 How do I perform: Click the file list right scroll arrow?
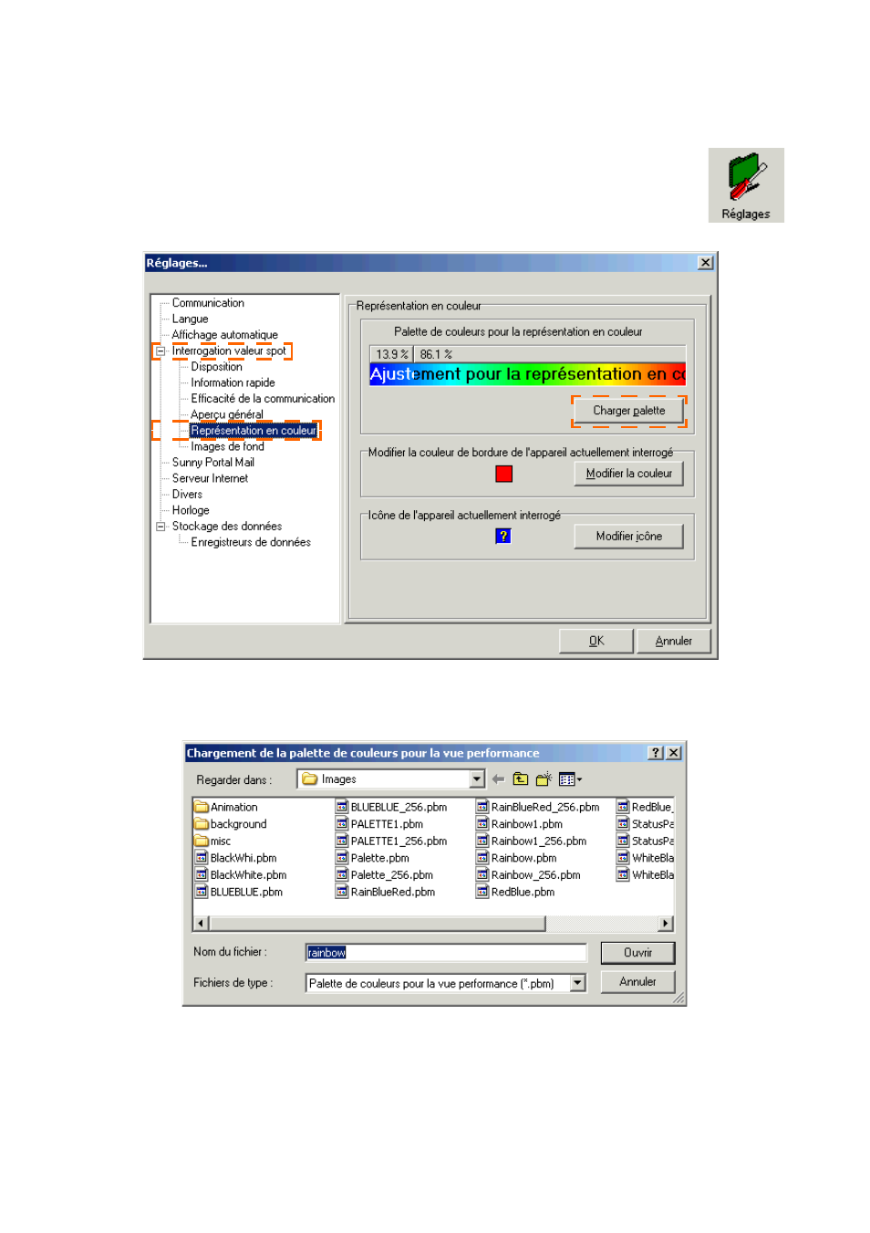(x=666, y=924)
